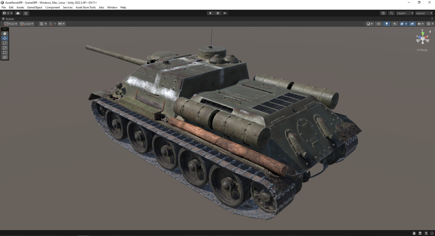This screenshot has width=435, height=236.
Task: Switch Persp to isometric projection
Action: (422, 50)
